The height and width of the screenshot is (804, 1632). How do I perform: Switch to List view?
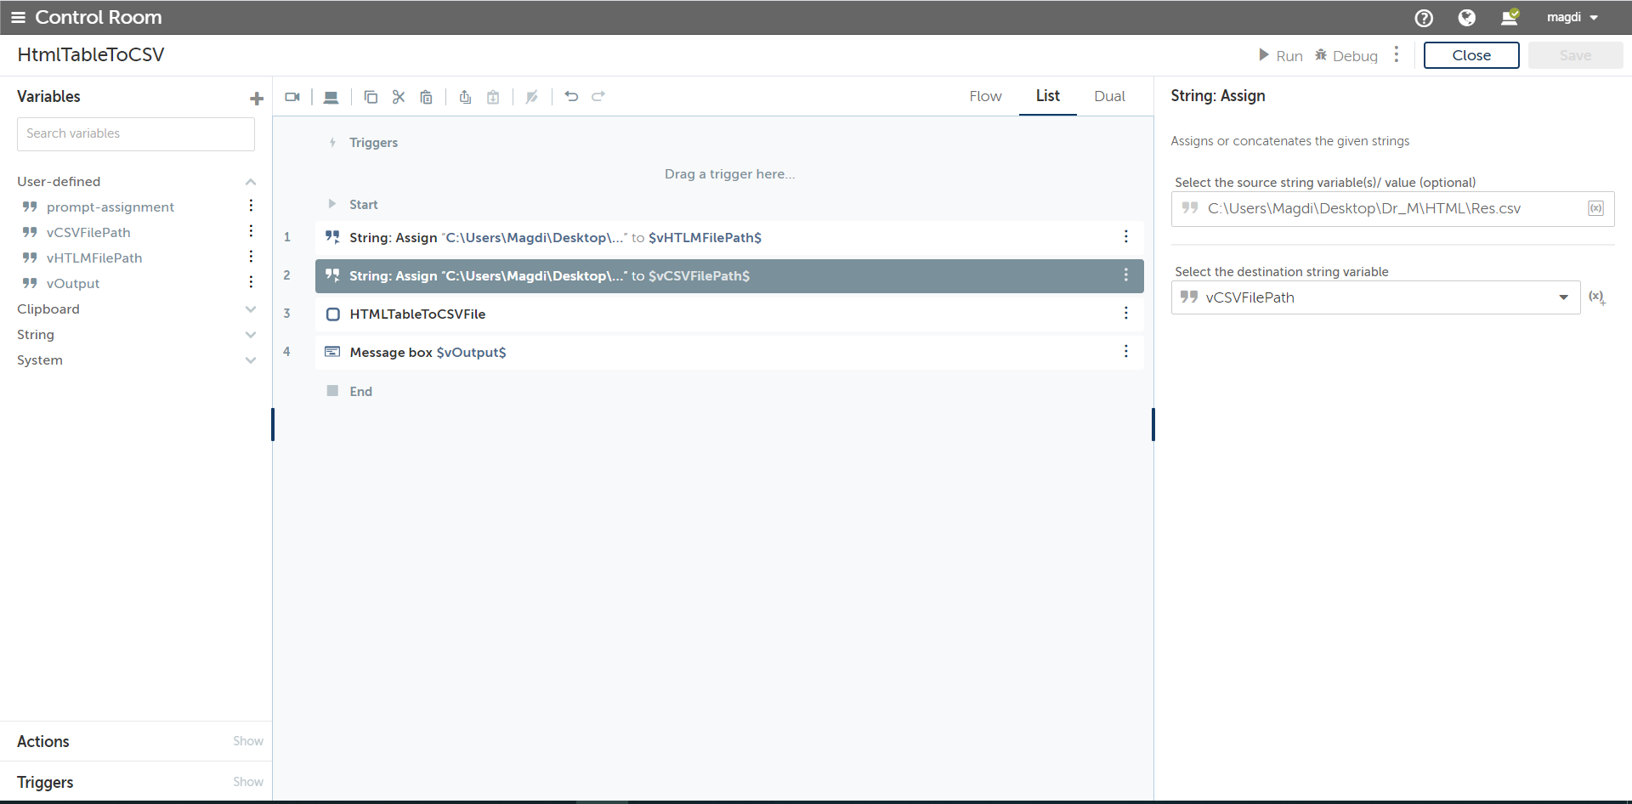click(1047, 96)
